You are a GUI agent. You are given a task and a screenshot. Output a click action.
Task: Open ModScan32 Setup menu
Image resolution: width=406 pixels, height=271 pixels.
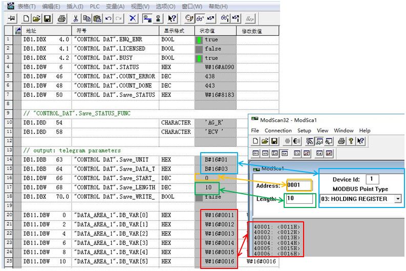[x=304, y=130]
